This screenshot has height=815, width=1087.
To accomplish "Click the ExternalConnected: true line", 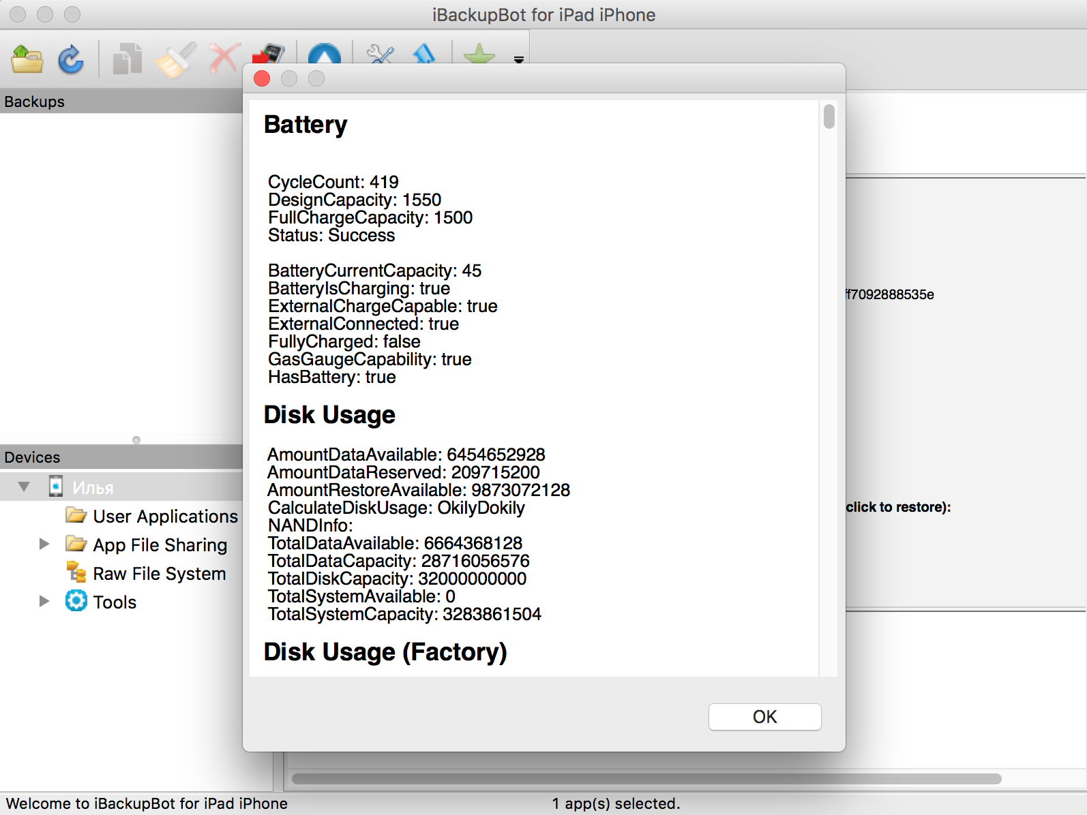I will 363,324.
